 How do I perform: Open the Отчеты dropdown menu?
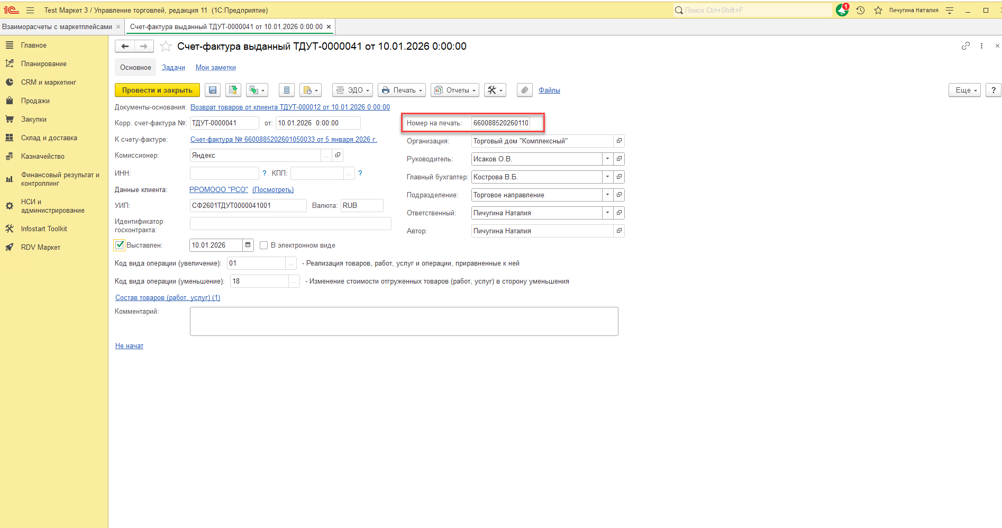point(455,90)
